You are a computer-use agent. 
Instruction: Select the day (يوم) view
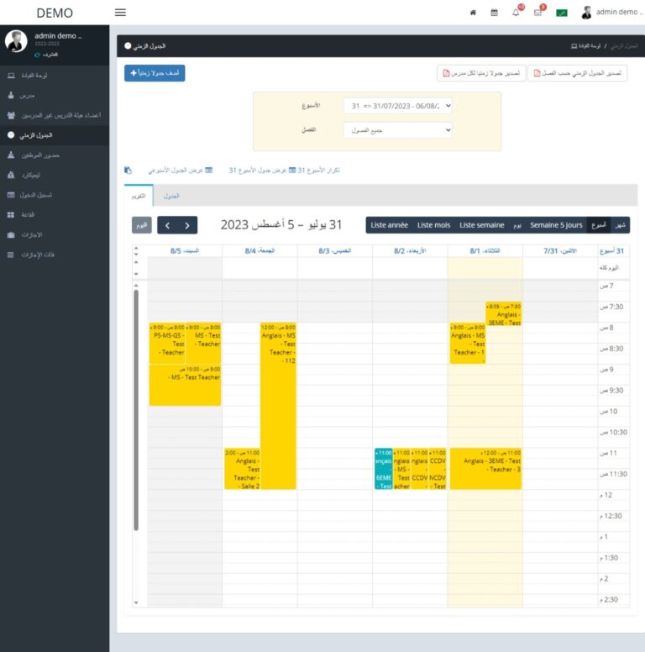517,225
